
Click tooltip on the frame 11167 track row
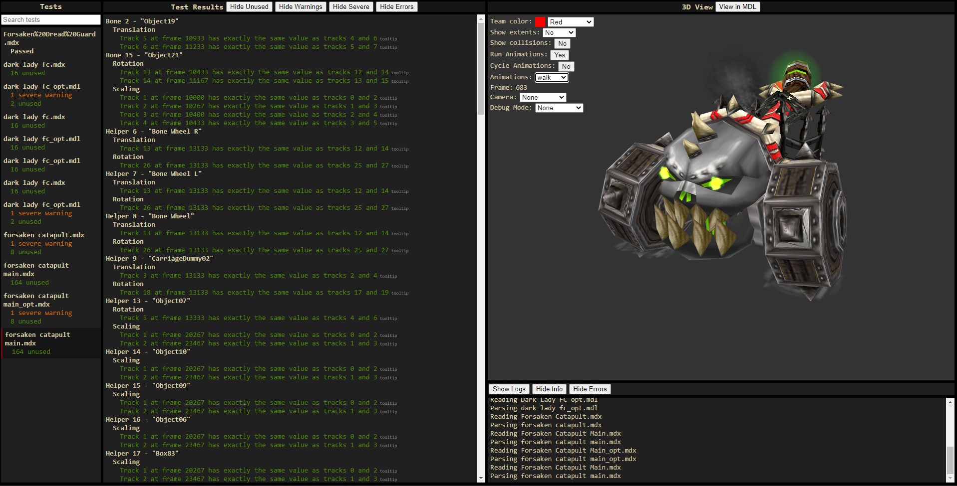pos(400,81)
